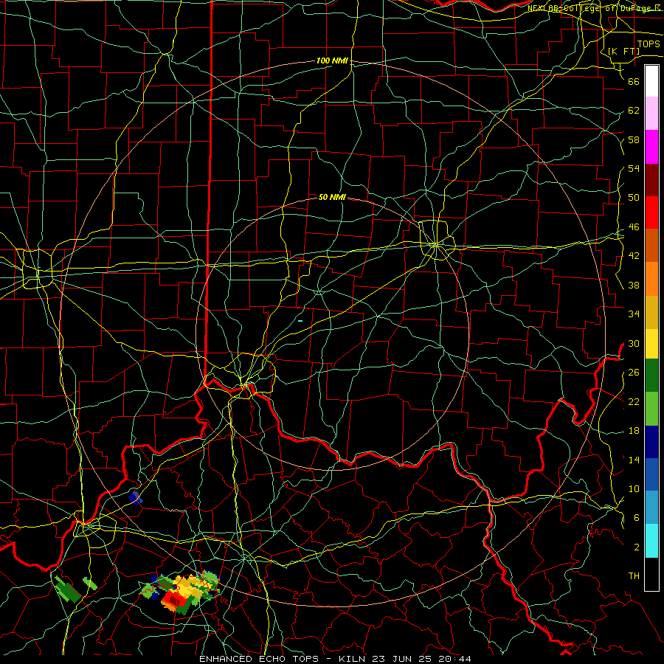Click the small isolated dark blue echo
The image size is (664, 664).
135,497
